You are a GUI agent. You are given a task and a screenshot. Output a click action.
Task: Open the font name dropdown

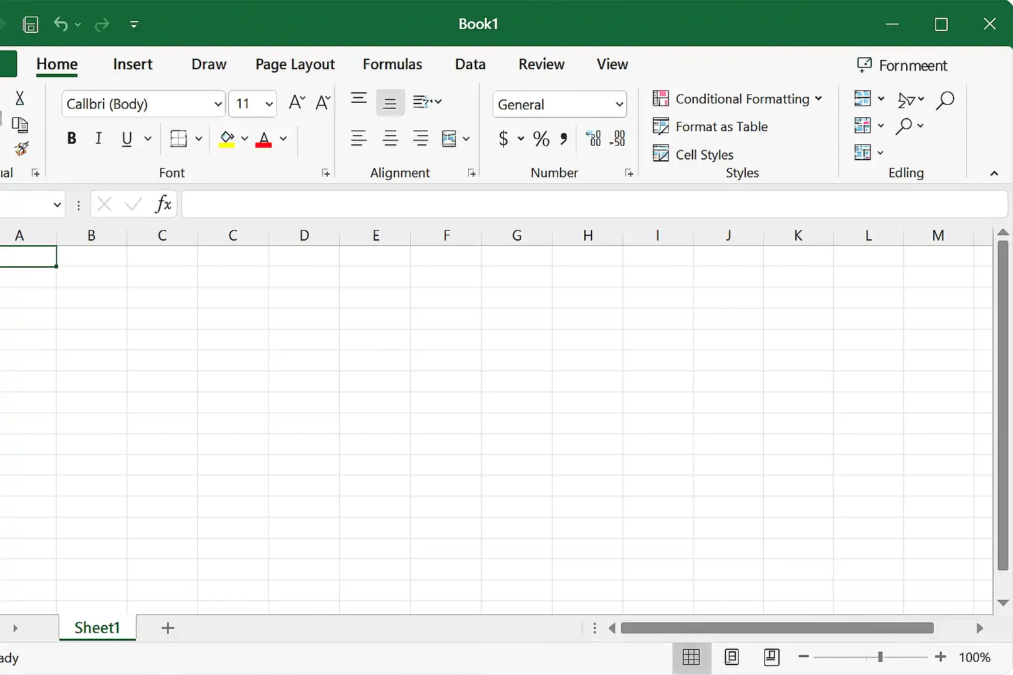pyautogui.click(x=218, y=104)
